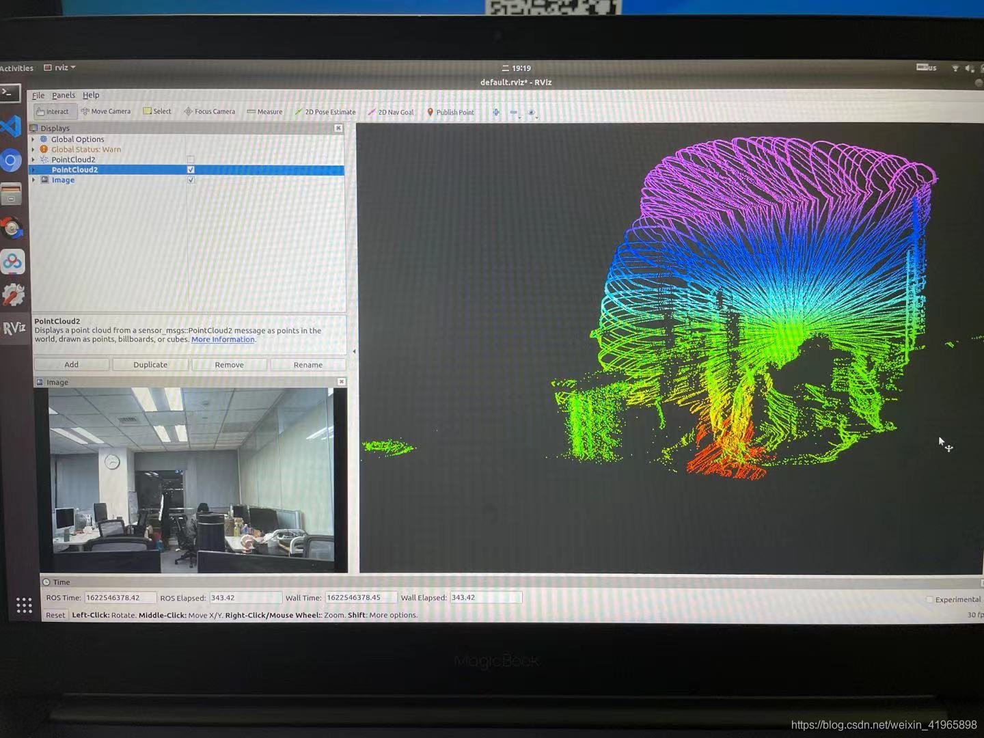The width and height of the screenshot is (984, 738).
Task: Expand the Global Status: Warn entry
Action: (33, 149)
